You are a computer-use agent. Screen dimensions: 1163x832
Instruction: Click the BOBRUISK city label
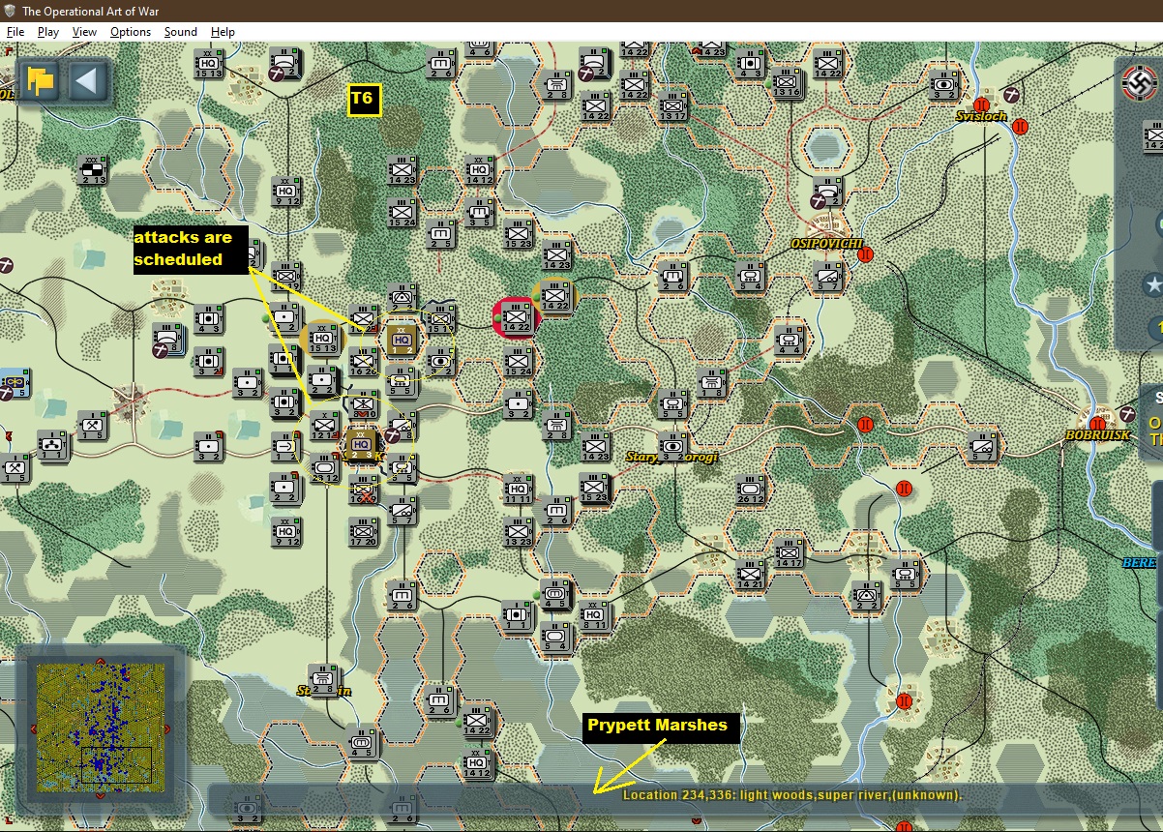(x=1097, y=435)
